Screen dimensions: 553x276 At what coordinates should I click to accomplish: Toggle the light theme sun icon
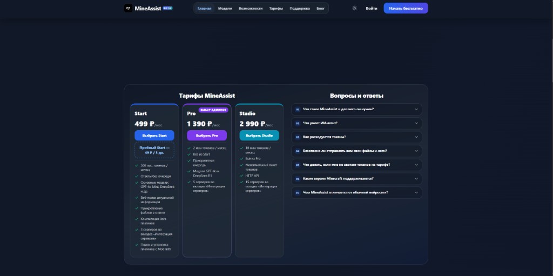(x=354, y=8)
